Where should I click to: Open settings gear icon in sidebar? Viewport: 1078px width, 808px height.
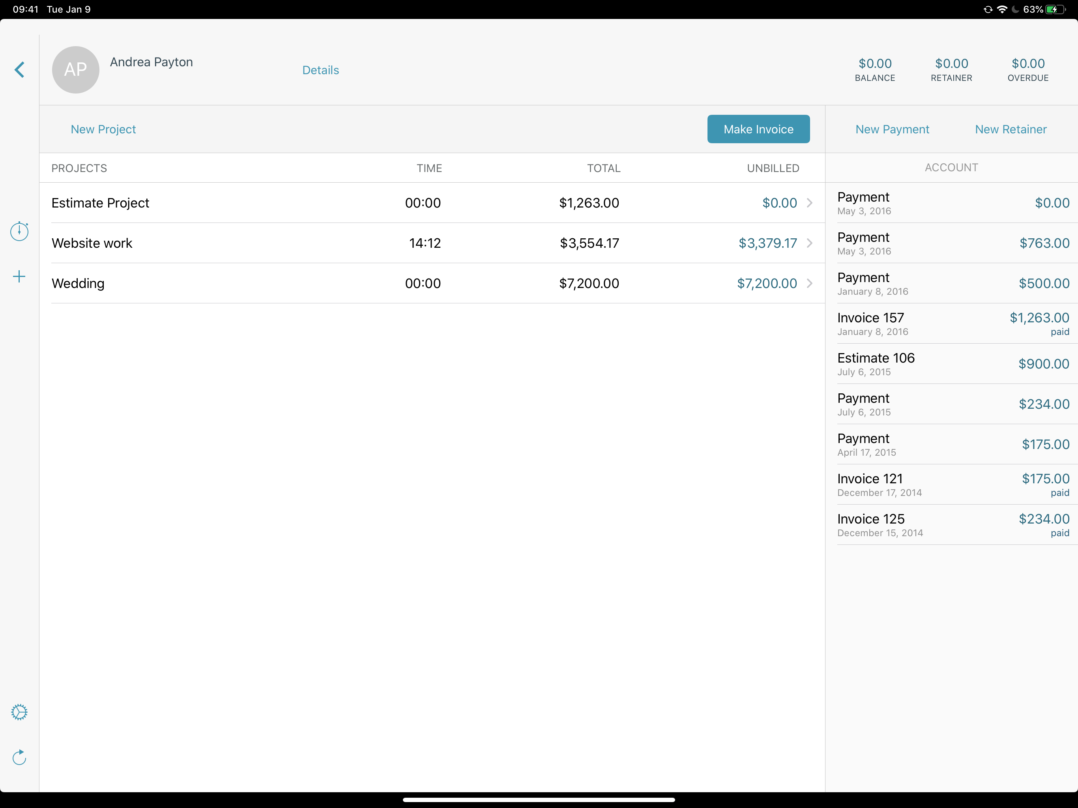click(x=19, y=712)
